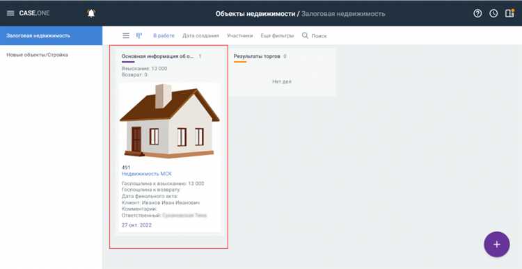Open notifications bell
This screenshot has height=269, width=522.
coord(91,13)
